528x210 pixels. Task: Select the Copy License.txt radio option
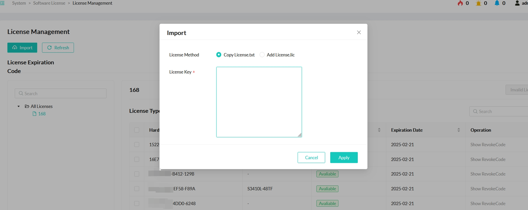[x=219, y=55]
